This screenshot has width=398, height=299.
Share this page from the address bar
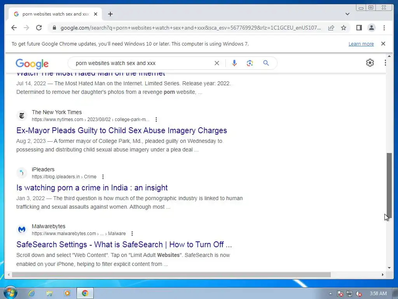[331, 28]
